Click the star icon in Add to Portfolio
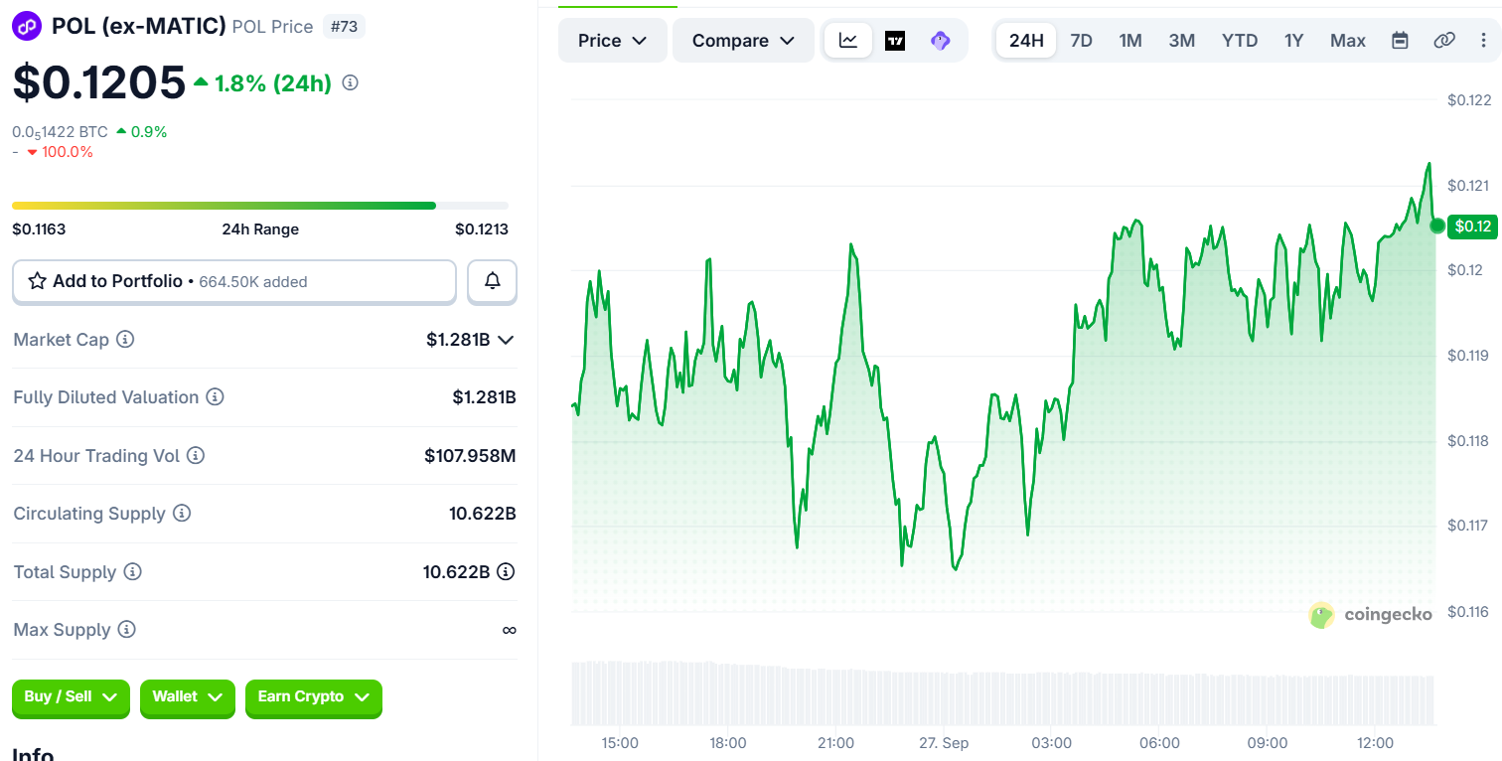Screen dimensions: 1502x761 [x=38, y=281]
